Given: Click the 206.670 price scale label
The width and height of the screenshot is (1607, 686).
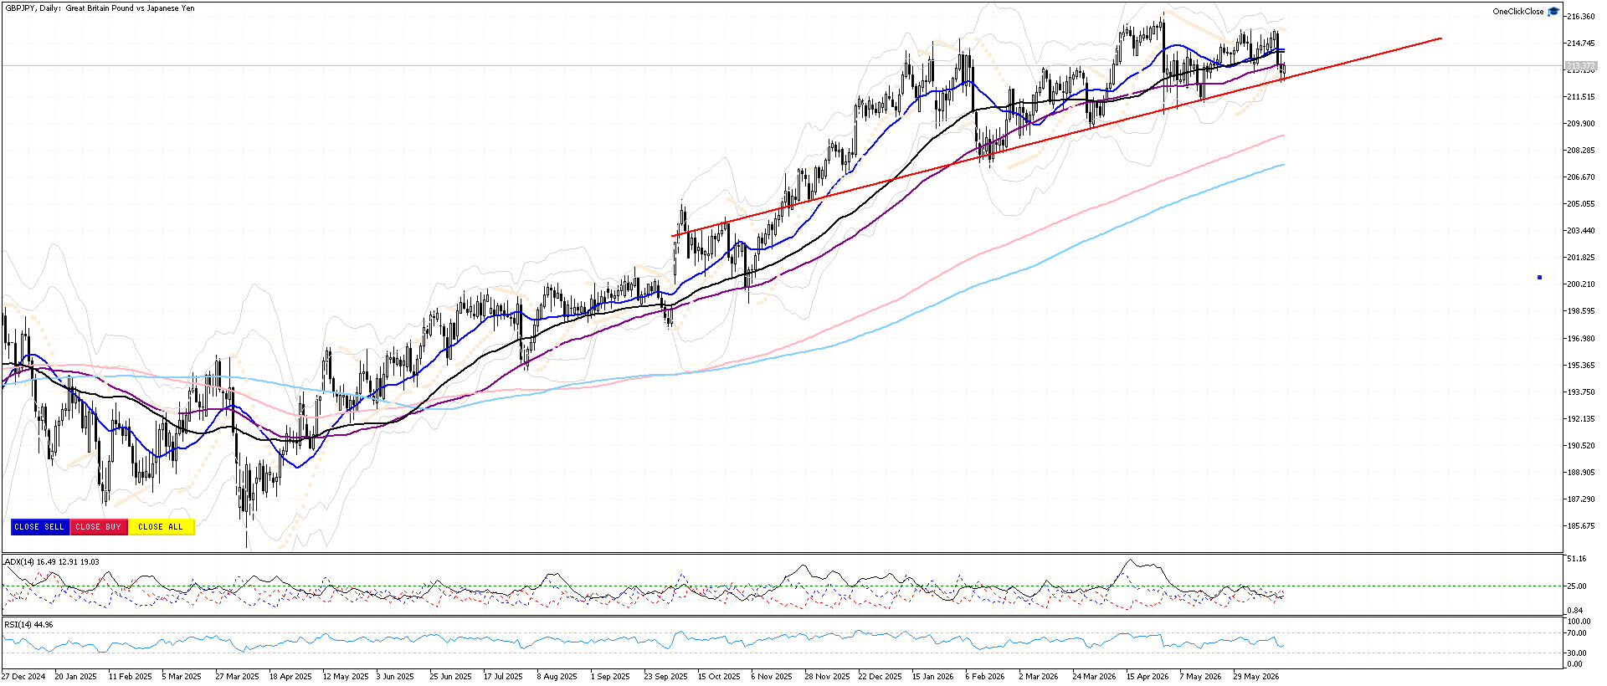Looking at the screenshot, I should pyautogui.click(x=1580, y=177).
